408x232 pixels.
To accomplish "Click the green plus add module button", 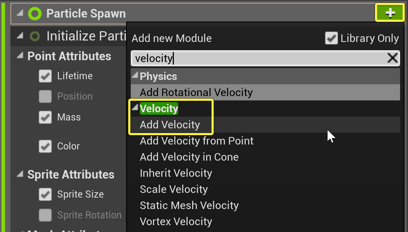I will tap(390, 13).
